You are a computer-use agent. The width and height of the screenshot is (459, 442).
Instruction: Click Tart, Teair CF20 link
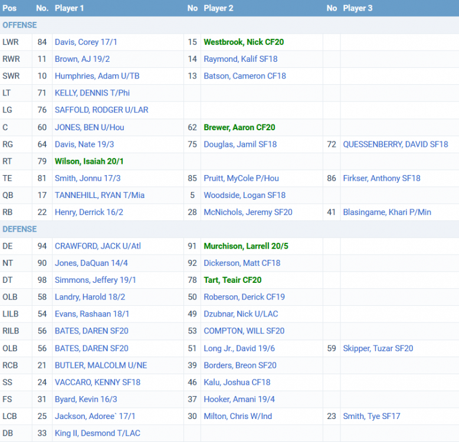pyautogui.click(x=232, y=280)
